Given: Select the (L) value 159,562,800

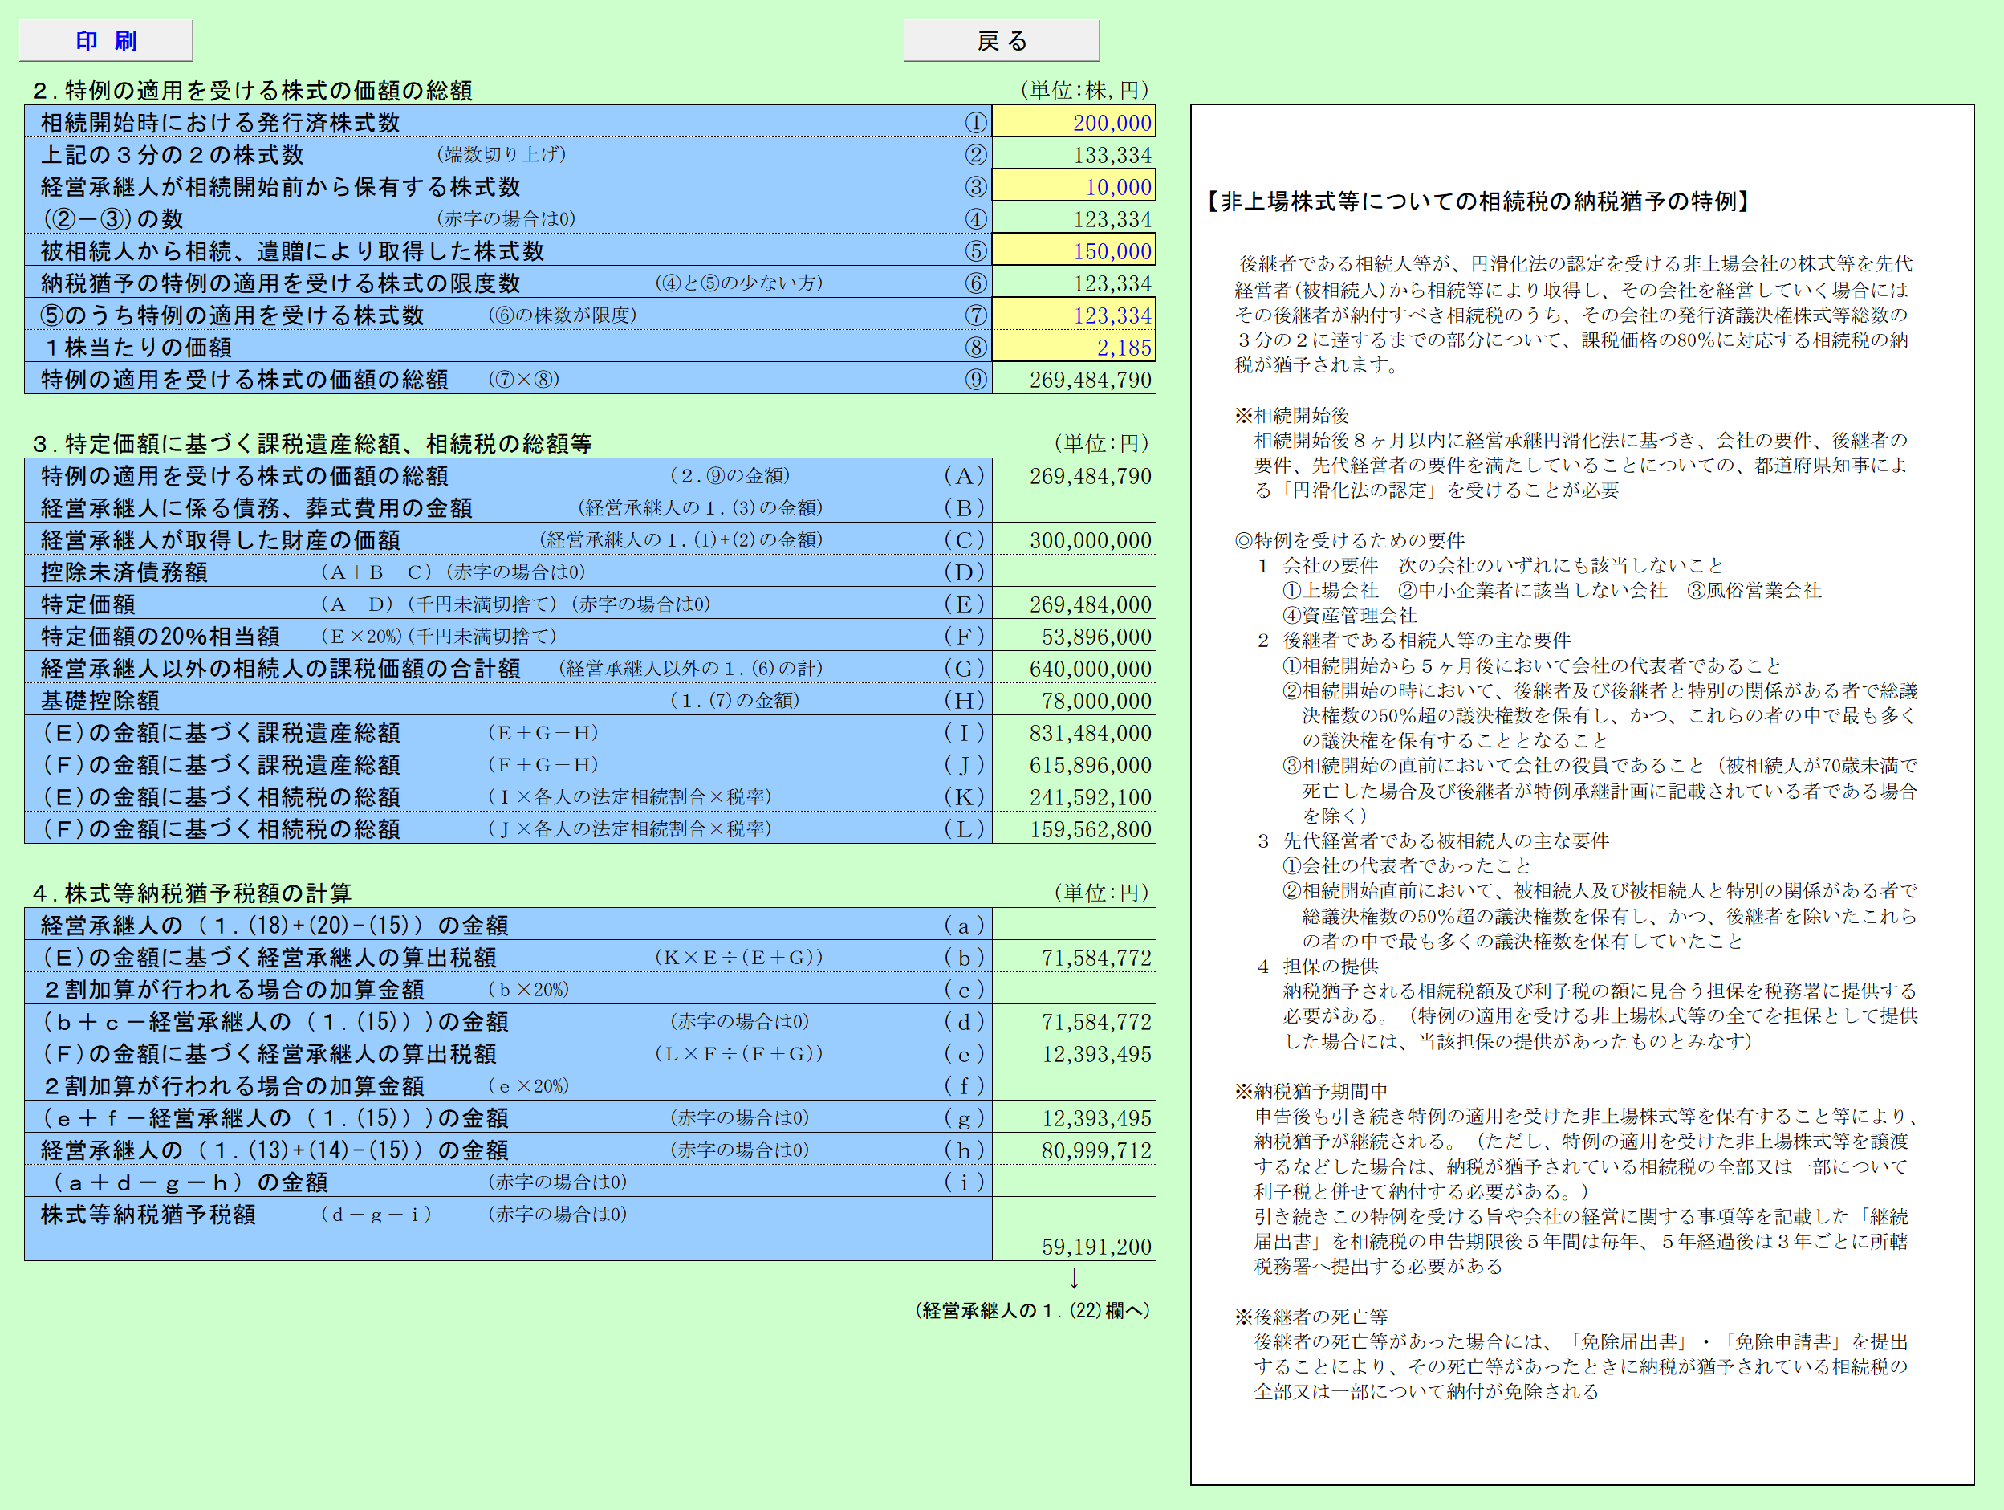Looking at the screenshot, I should [x=1074, y=828].
